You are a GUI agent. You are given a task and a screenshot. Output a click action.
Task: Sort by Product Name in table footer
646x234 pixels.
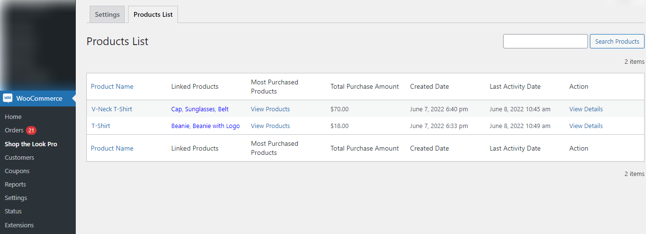[112, 148]
